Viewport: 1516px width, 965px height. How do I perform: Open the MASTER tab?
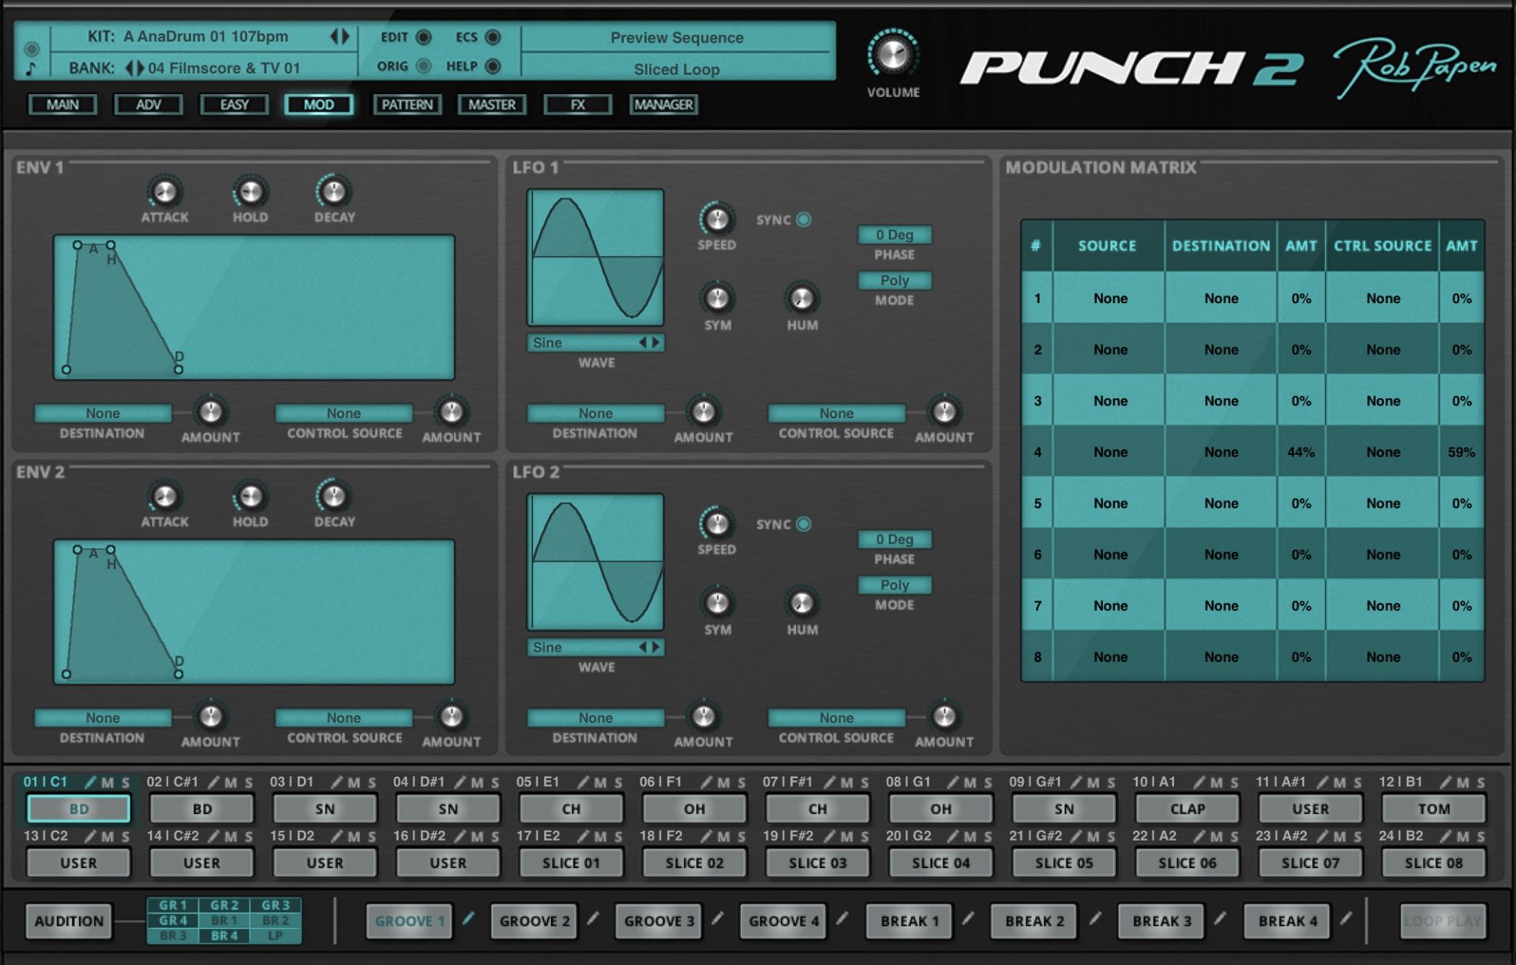(x=492, y=104)
